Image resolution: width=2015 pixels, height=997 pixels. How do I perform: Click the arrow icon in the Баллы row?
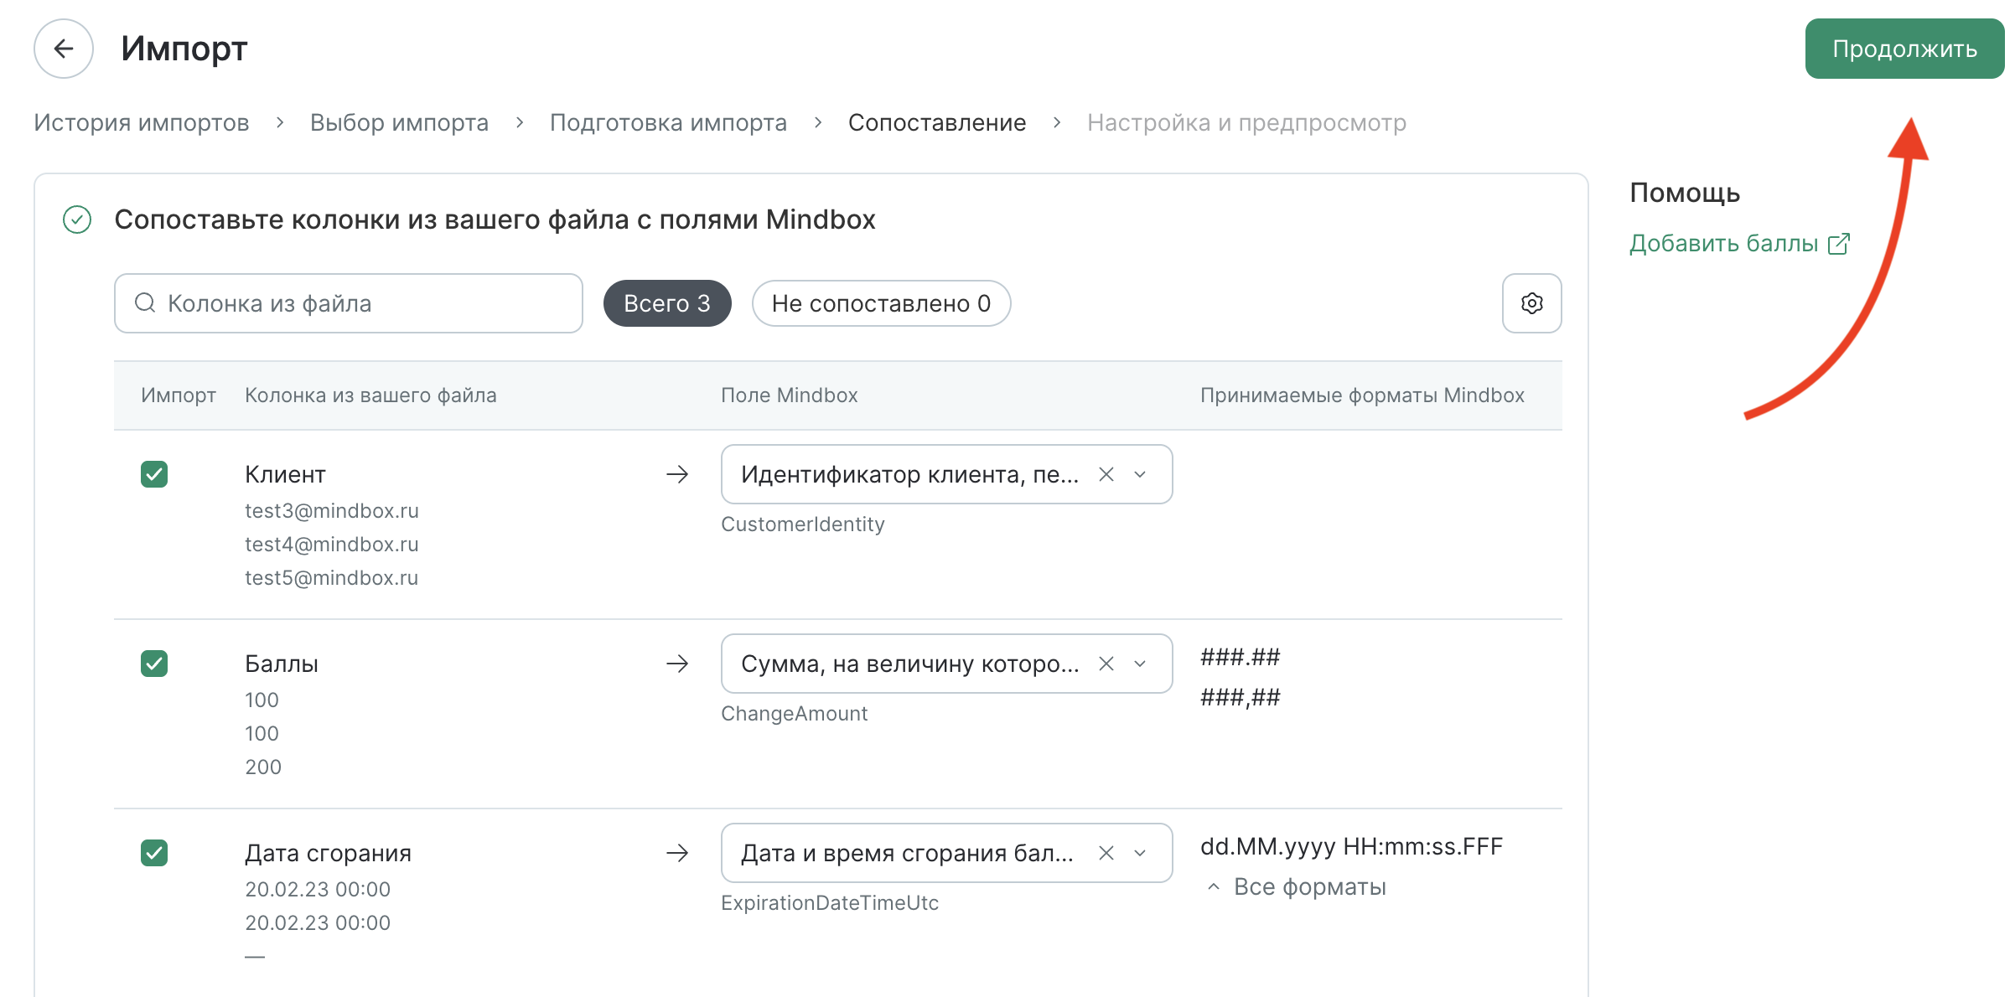click(x=677, y=664)
